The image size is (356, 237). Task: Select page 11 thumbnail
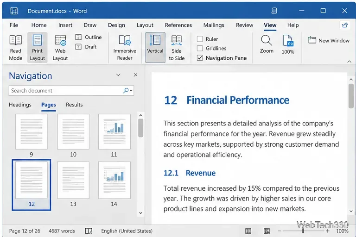114,131
